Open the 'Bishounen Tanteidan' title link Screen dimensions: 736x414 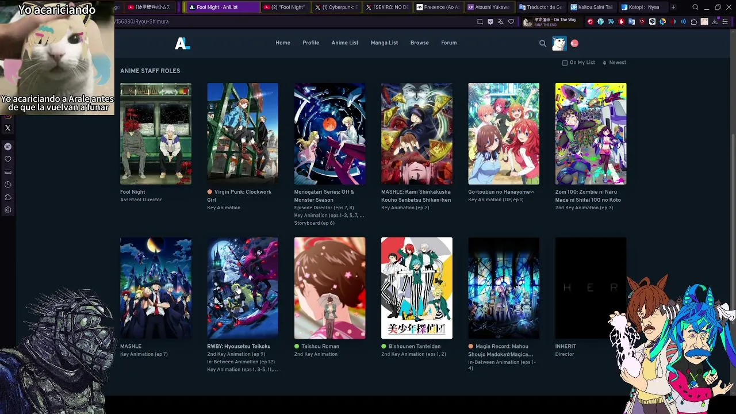(415, 347)
